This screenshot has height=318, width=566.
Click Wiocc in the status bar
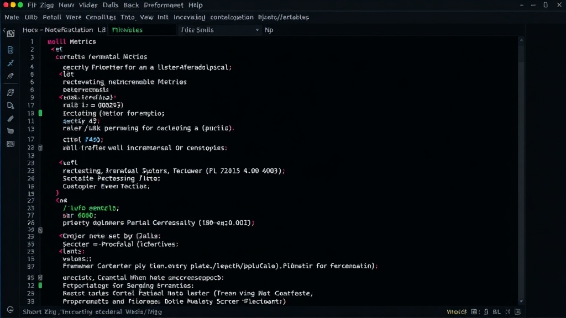click(x=457, y=312)
